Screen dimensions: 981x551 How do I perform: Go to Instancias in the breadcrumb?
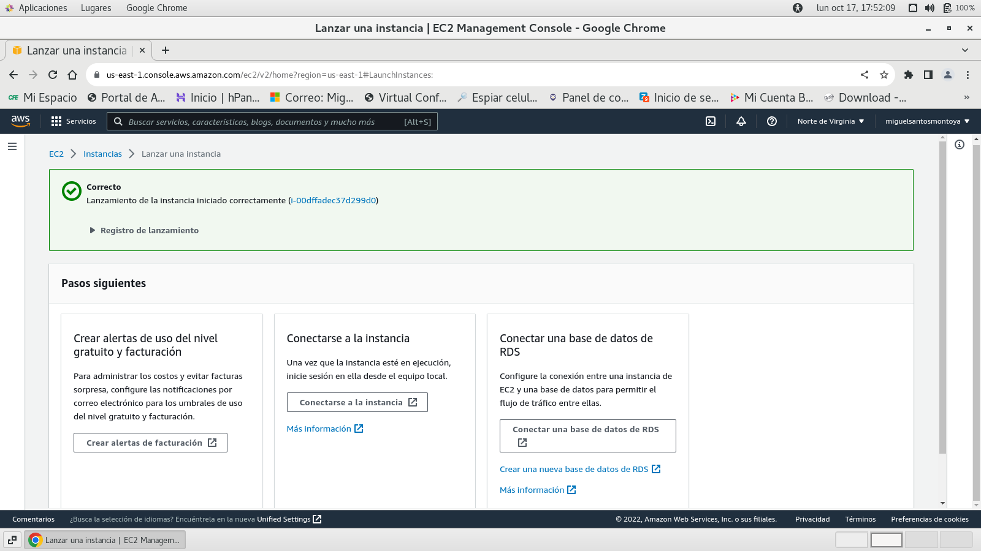[x=102, y=154]
